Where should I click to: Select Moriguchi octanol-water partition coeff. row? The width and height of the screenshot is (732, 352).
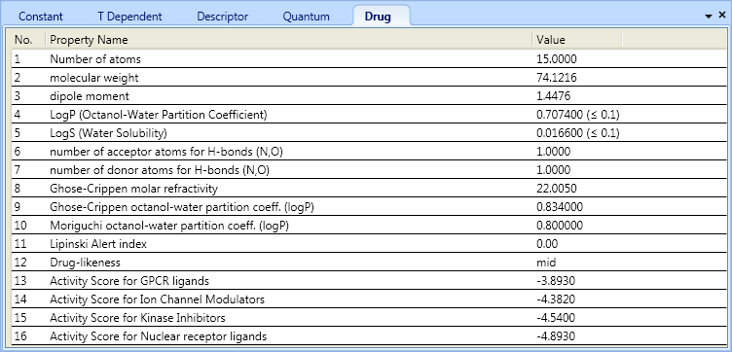click(x=369, y=226)
